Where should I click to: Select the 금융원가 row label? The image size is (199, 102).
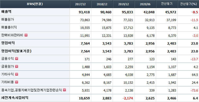click(8, 67)
